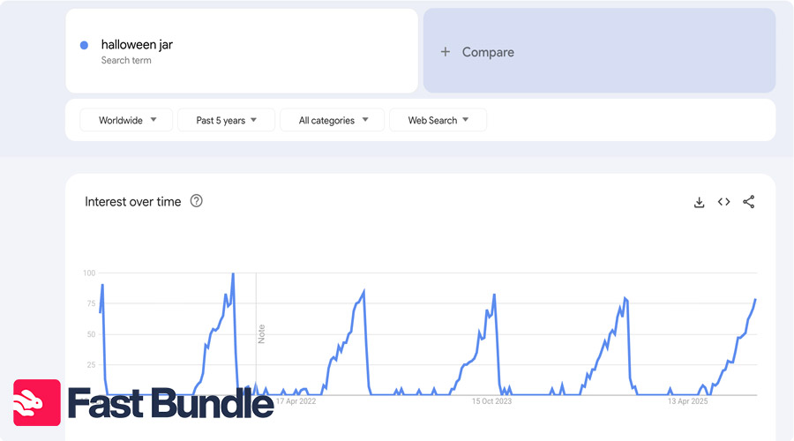
Task: Open the Worldwide region dropdown
Action: click(127, 120)
